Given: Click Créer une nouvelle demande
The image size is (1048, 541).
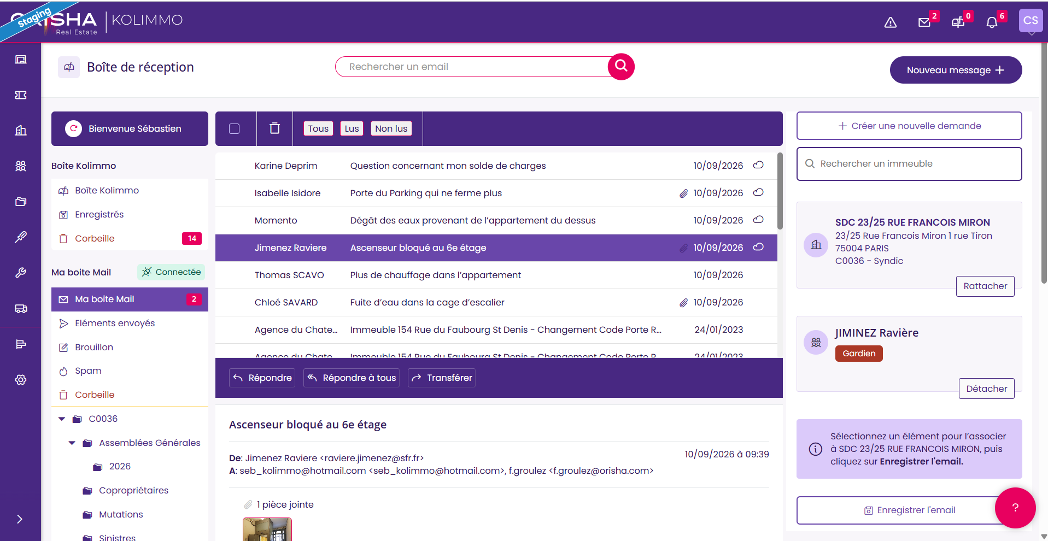Looking at the screenshot, I should click(909, 126).
